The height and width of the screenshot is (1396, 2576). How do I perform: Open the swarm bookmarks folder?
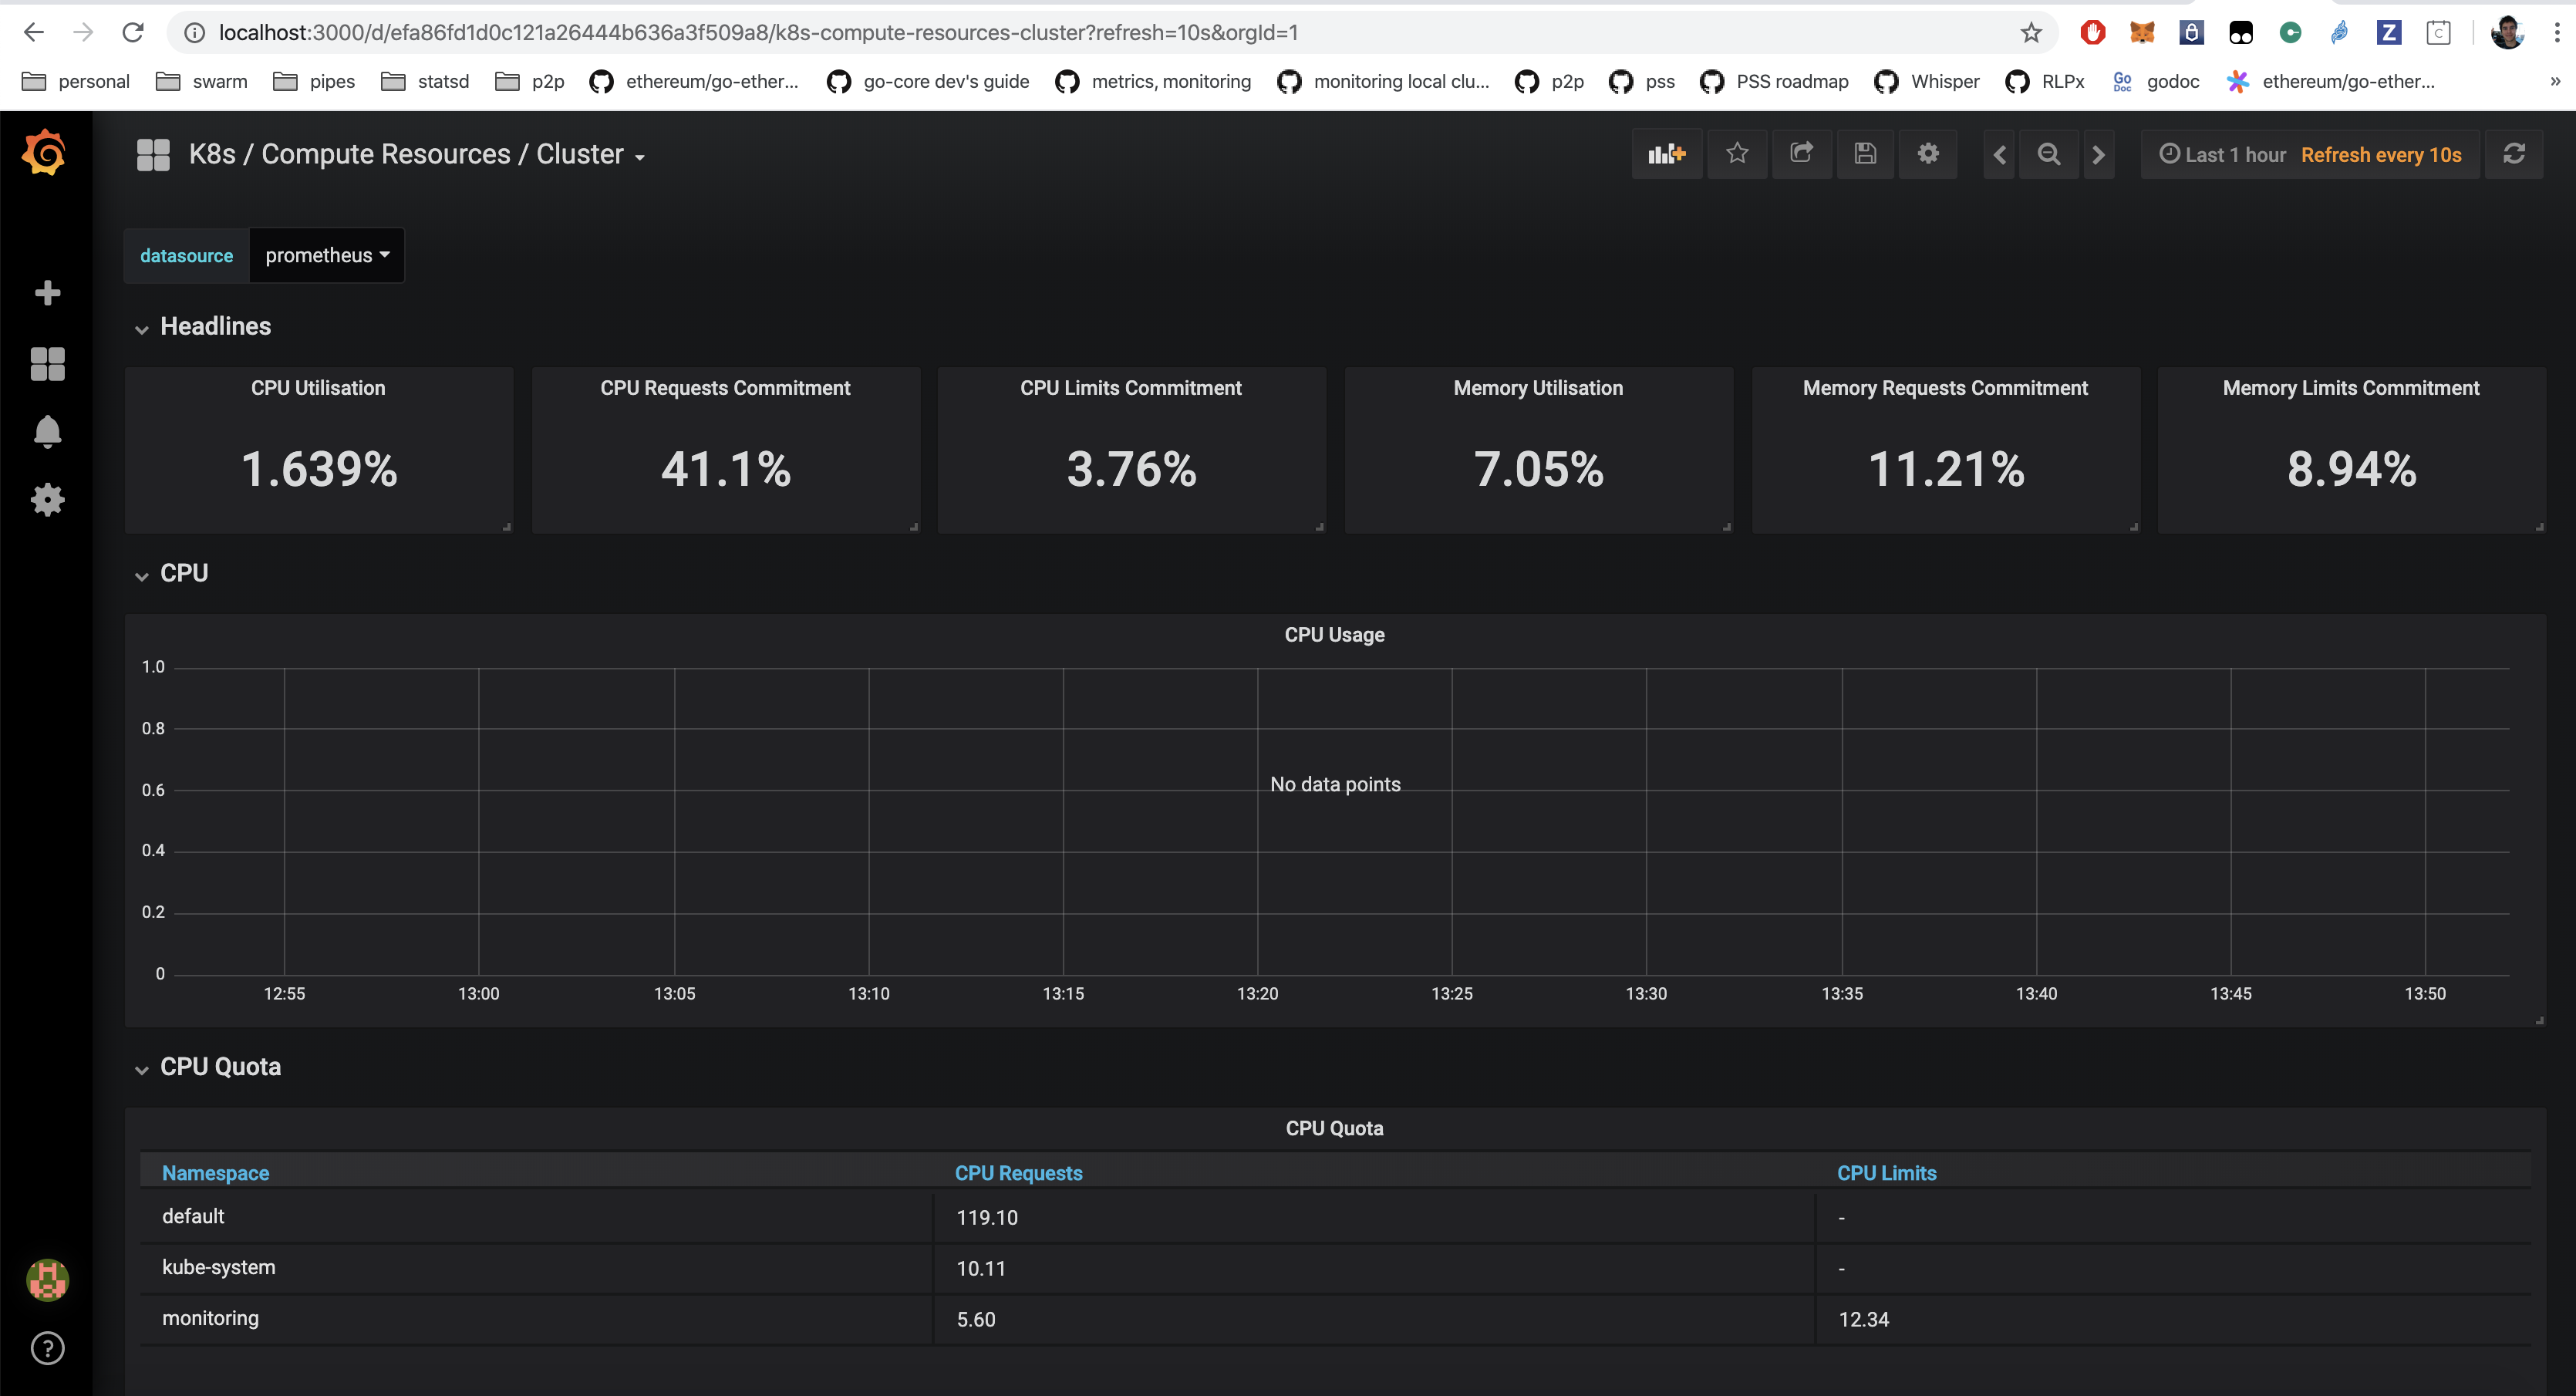202,82
